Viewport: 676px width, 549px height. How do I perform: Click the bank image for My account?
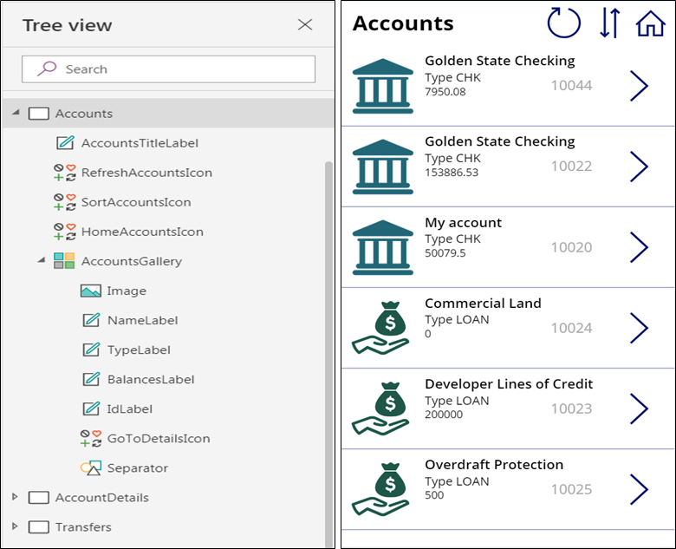coord(383,247)
